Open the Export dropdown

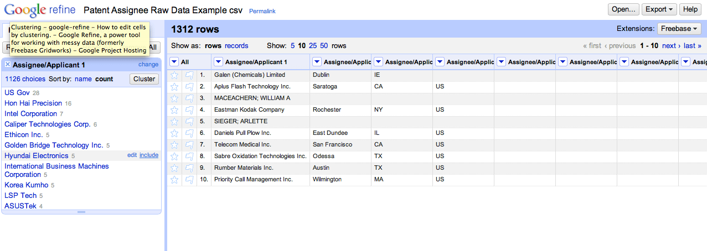coord(660,9)
